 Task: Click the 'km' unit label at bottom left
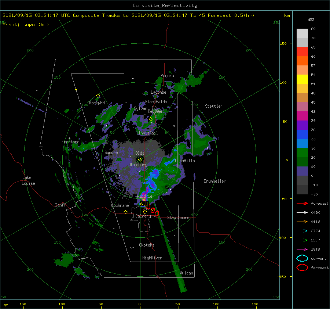(5, 305)
